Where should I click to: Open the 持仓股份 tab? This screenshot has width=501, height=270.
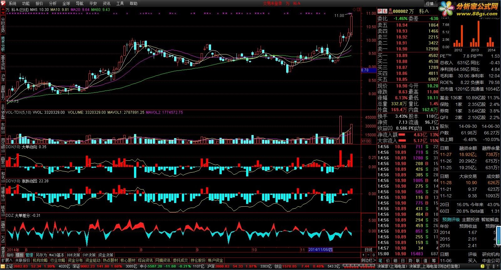198,261
